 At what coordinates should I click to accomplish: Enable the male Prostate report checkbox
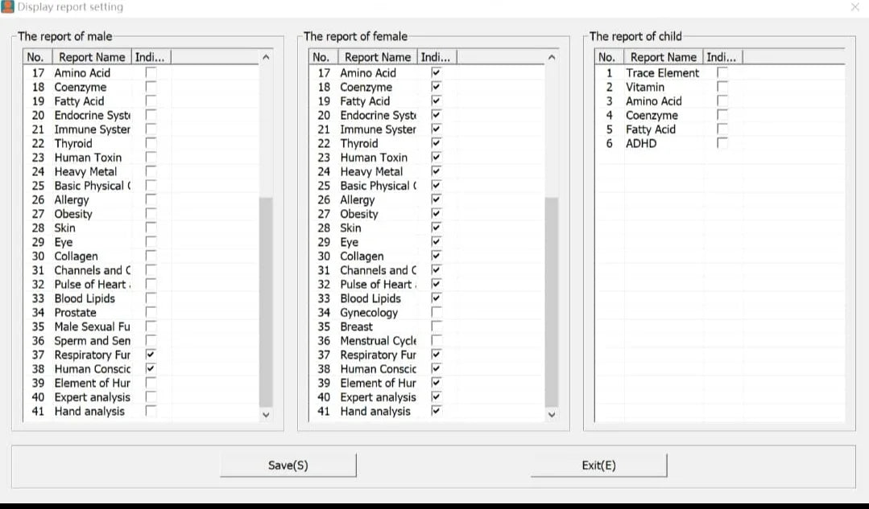[x=151, y=312]
